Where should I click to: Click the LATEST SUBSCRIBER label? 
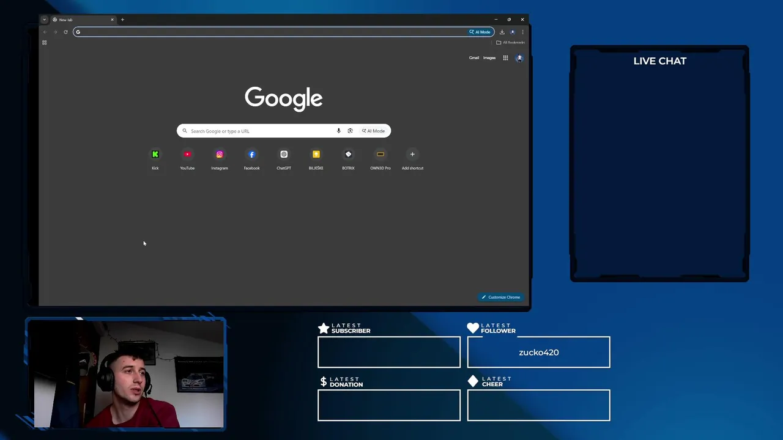(351, 328)
